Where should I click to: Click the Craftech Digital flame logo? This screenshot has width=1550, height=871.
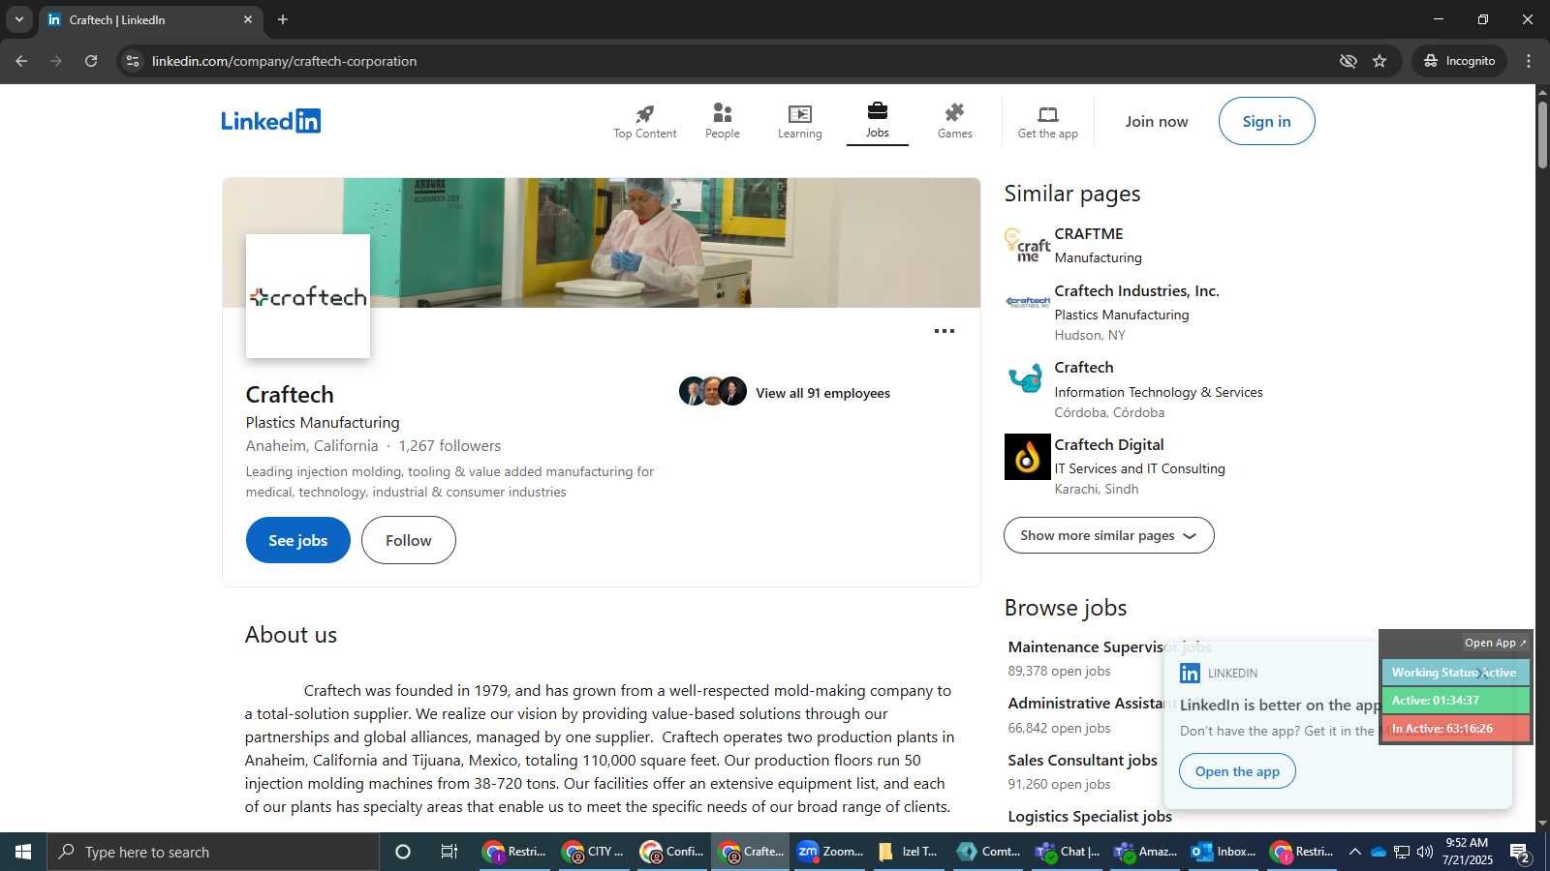coord(1027,457)
